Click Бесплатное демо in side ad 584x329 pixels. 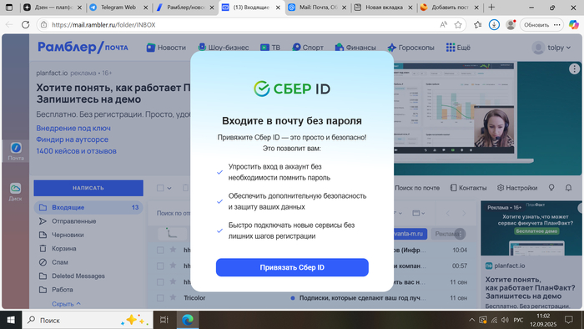(x=536, y=231)
